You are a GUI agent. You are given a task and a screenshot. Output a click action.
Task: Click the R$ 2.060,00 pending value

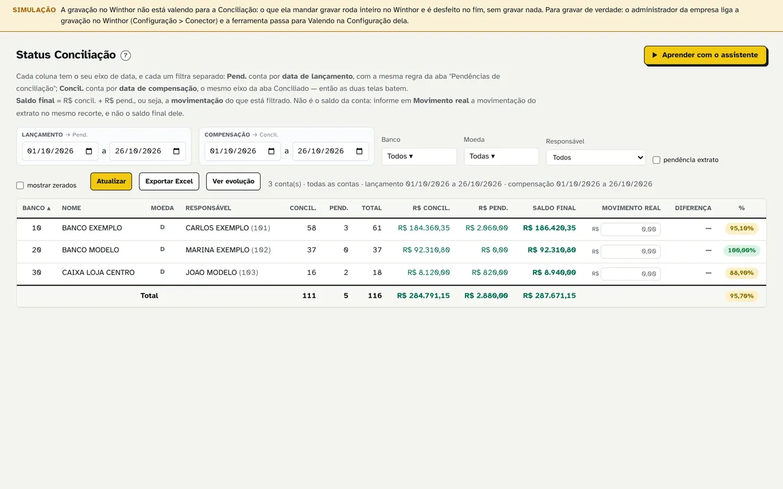coord(487,228)
